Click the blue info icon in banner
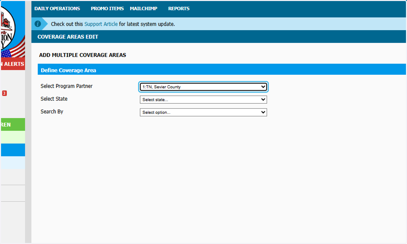Screen dimensions: 407x244 click(x=38, y=24)
